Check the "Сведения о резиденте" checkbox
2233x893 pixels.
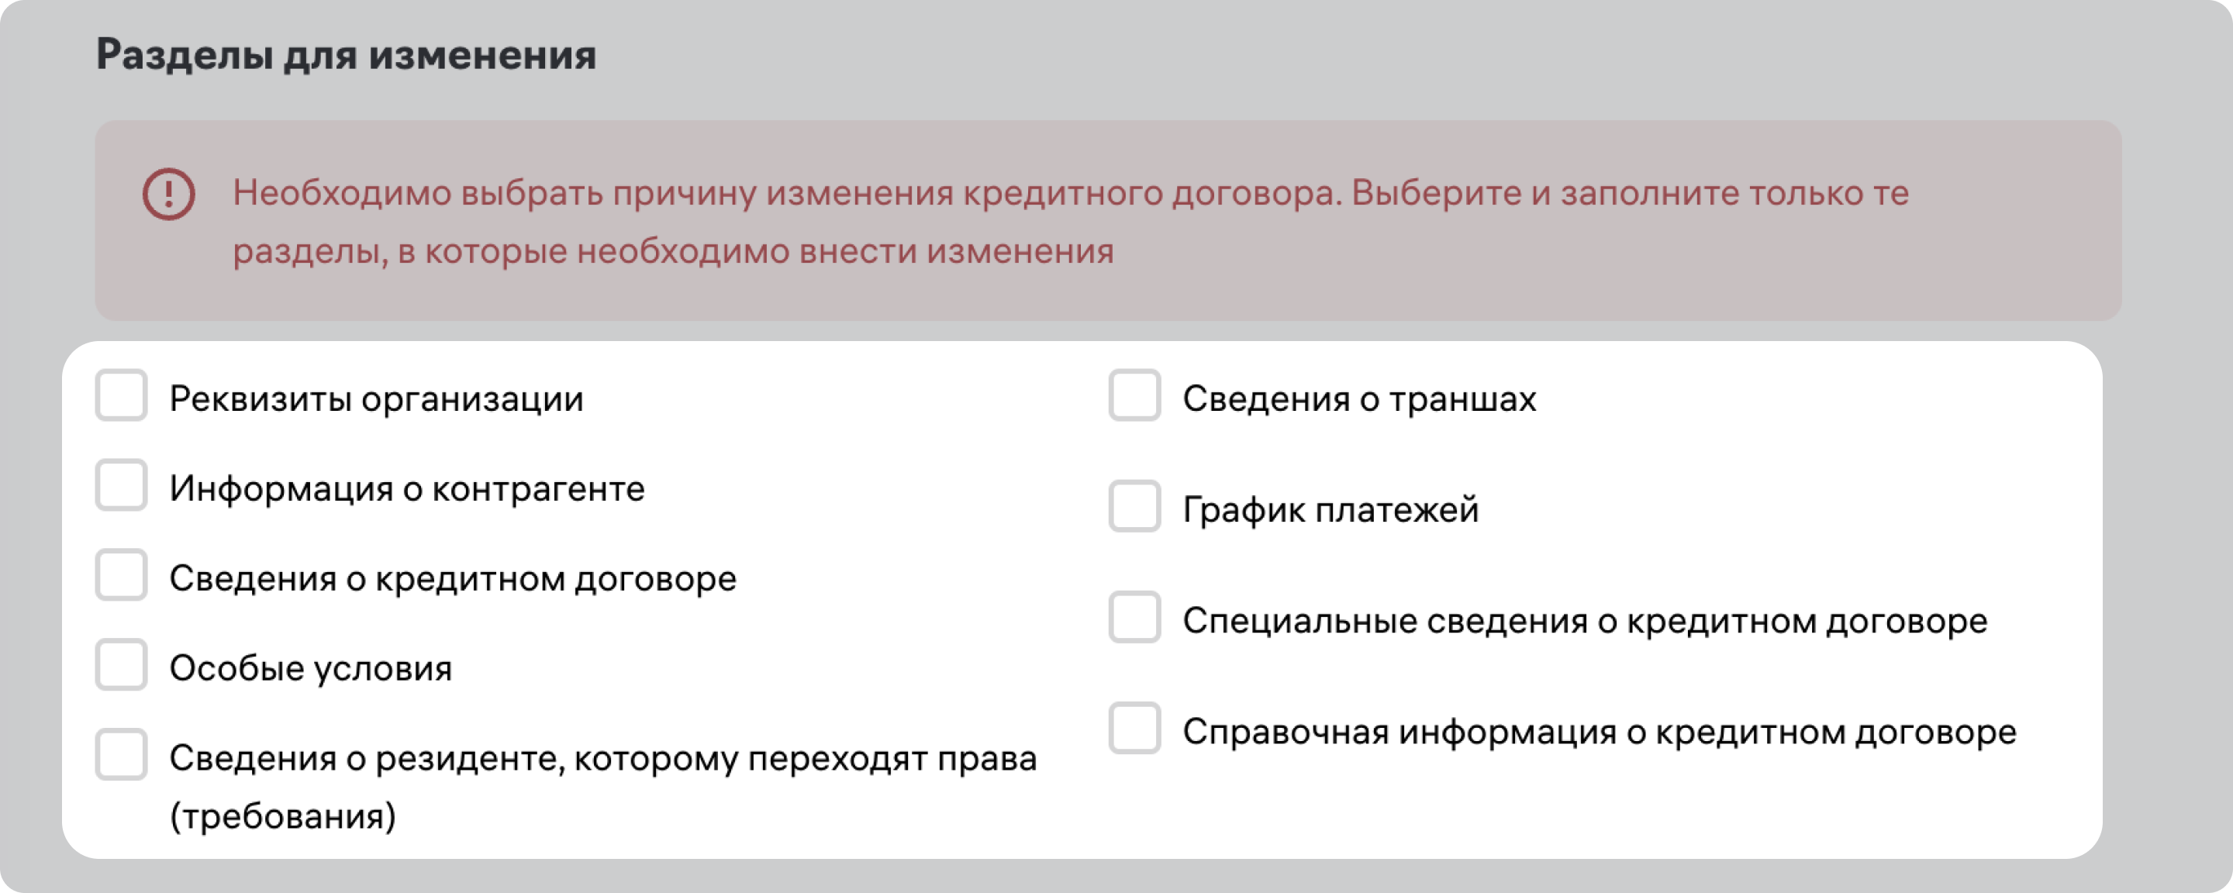[122, 755]
